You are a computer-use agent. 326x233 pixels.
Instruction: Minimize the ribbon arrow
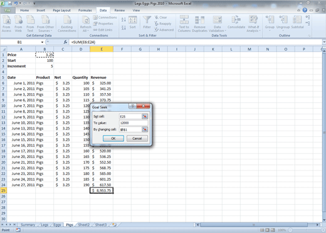[x=298, y=10]
